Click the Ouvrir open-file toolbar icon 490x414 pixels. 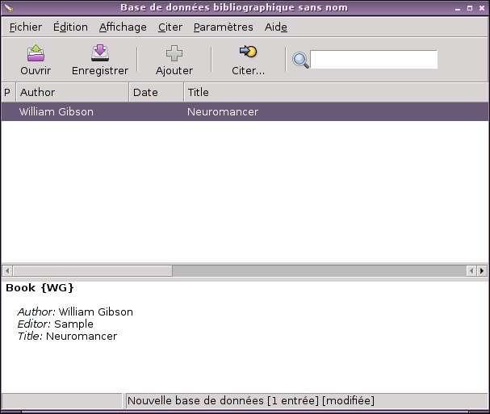tap(36, 53)
